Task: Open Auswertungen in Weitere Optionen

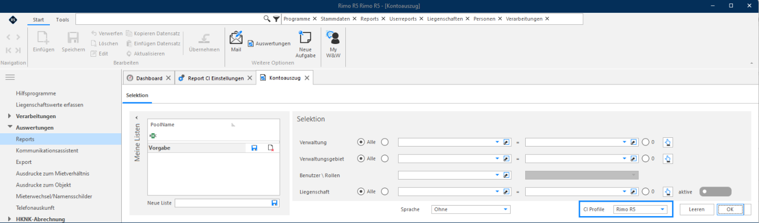Action: point(269,43)
